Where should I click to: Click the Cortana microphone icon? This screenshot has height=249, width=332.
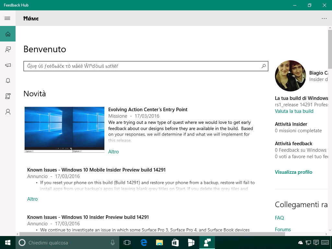113,243
